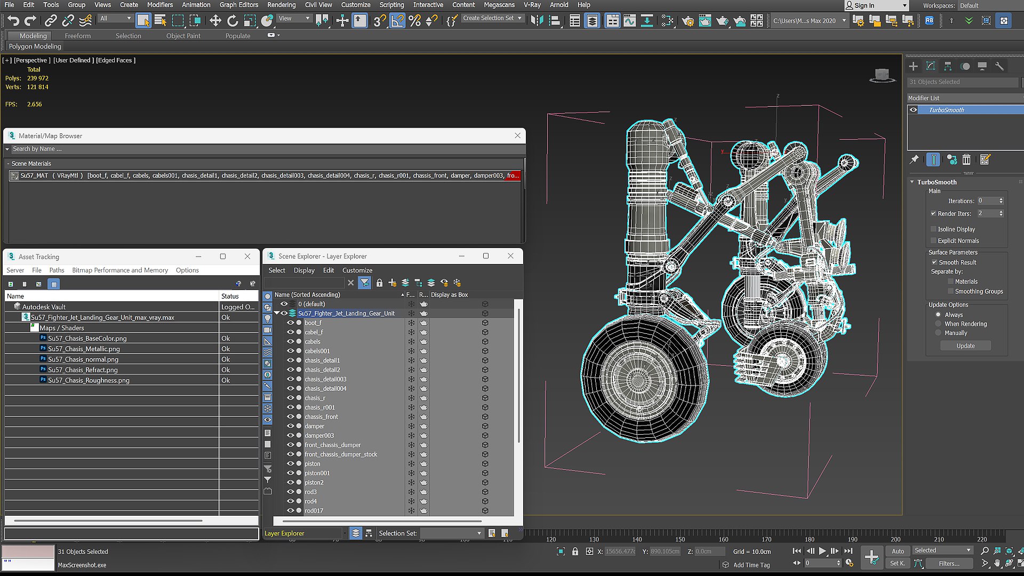Open Create Selection Set dropdown
The width and height of the screenshot is (1024, 576).
[x=492, y=18]
